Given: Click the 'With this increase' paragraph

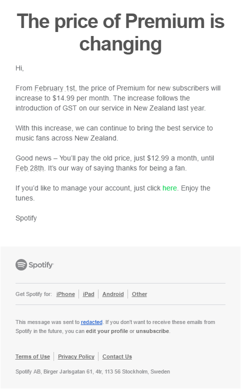Looking at the screenshot, I should pos(114,133).
